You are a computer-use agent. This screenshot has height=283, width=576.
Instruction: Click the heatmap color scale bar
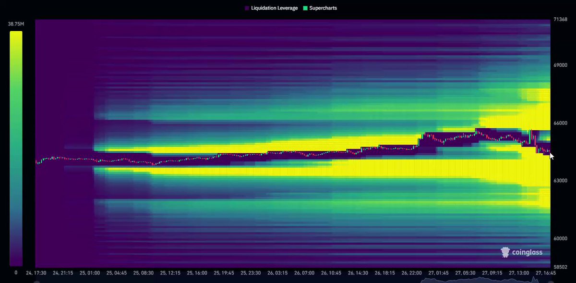[16, 148]
